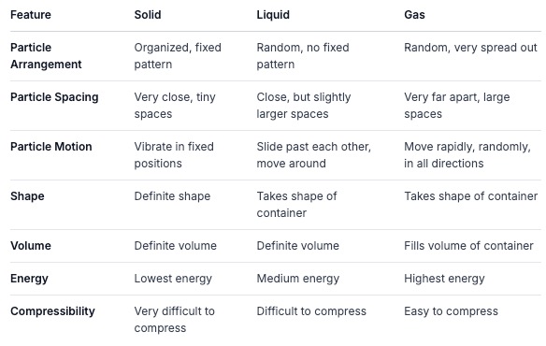
Task: Select the Particle Arrangement row label
Action: tap(46, 56)
